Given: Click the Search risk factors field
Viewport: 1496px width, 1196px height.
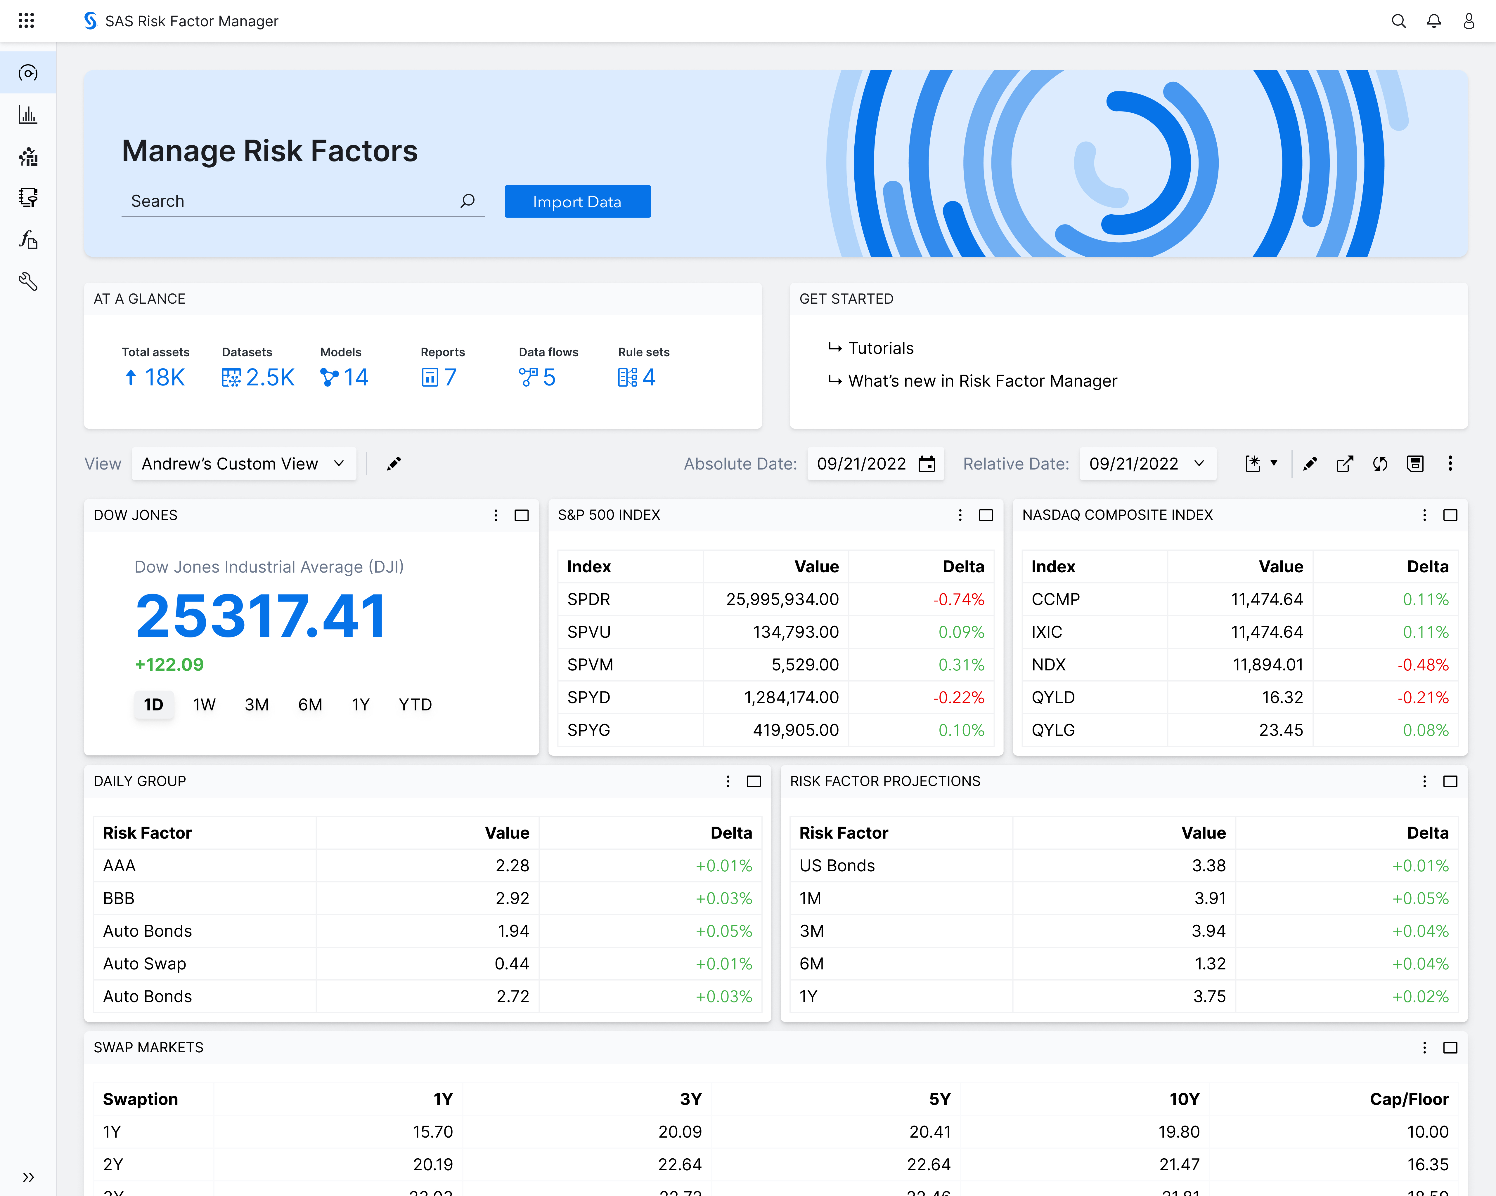Looking at the screenshot, I should (291, 201).
